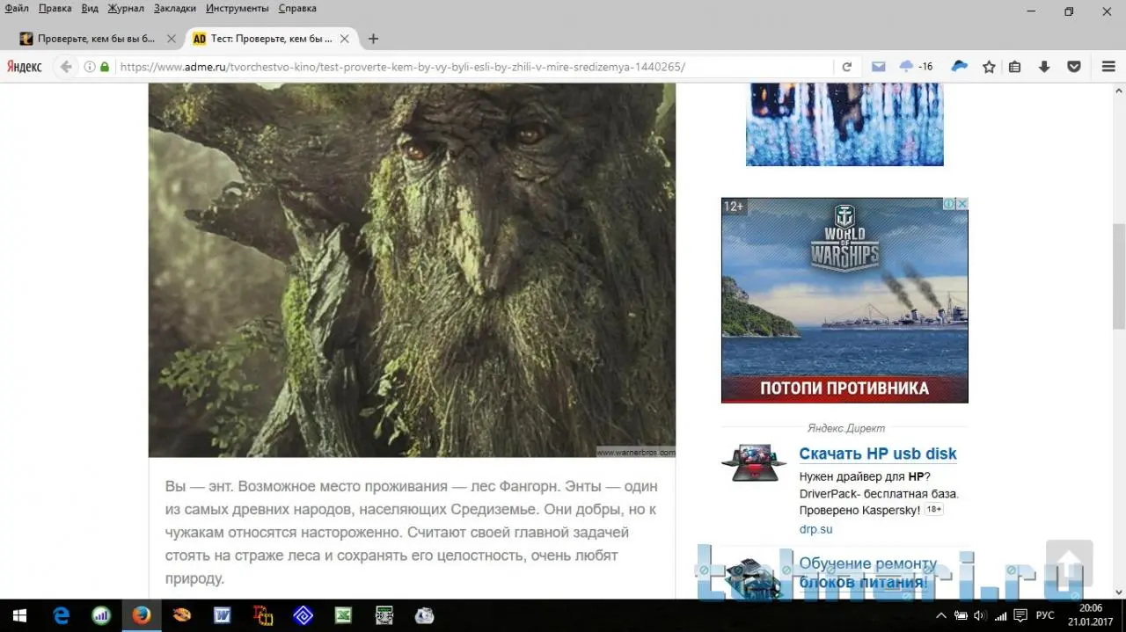Open the Справка menu
The image size is (1126, 632).
tap(297, 8)
